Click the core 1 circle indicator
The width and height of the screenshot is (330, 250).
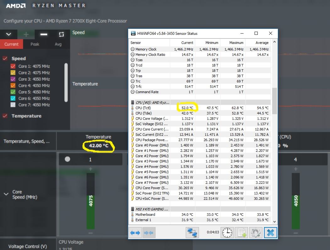pos(67,159)
